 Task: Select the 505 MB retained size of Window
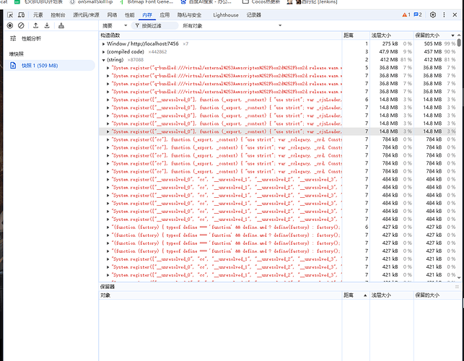click(433, 44)
